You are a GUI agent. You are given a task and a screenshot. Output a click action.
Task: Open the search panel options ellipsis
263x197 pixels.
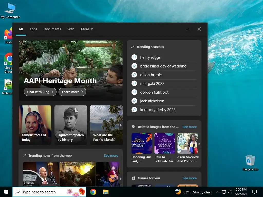189,29
